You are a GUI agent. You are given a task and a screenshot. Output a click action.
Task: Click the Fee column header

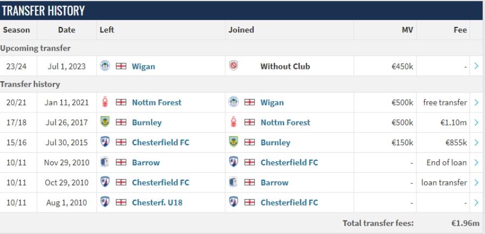pyautogui.click(x=460, y=30)
